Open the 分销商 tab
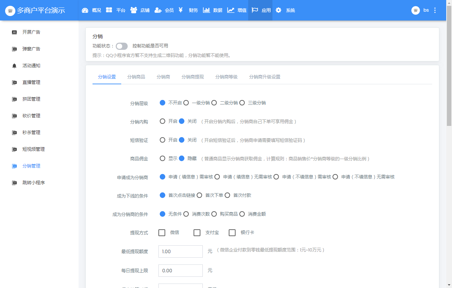This screenshot has width=452, height=288. coord(164,77)
